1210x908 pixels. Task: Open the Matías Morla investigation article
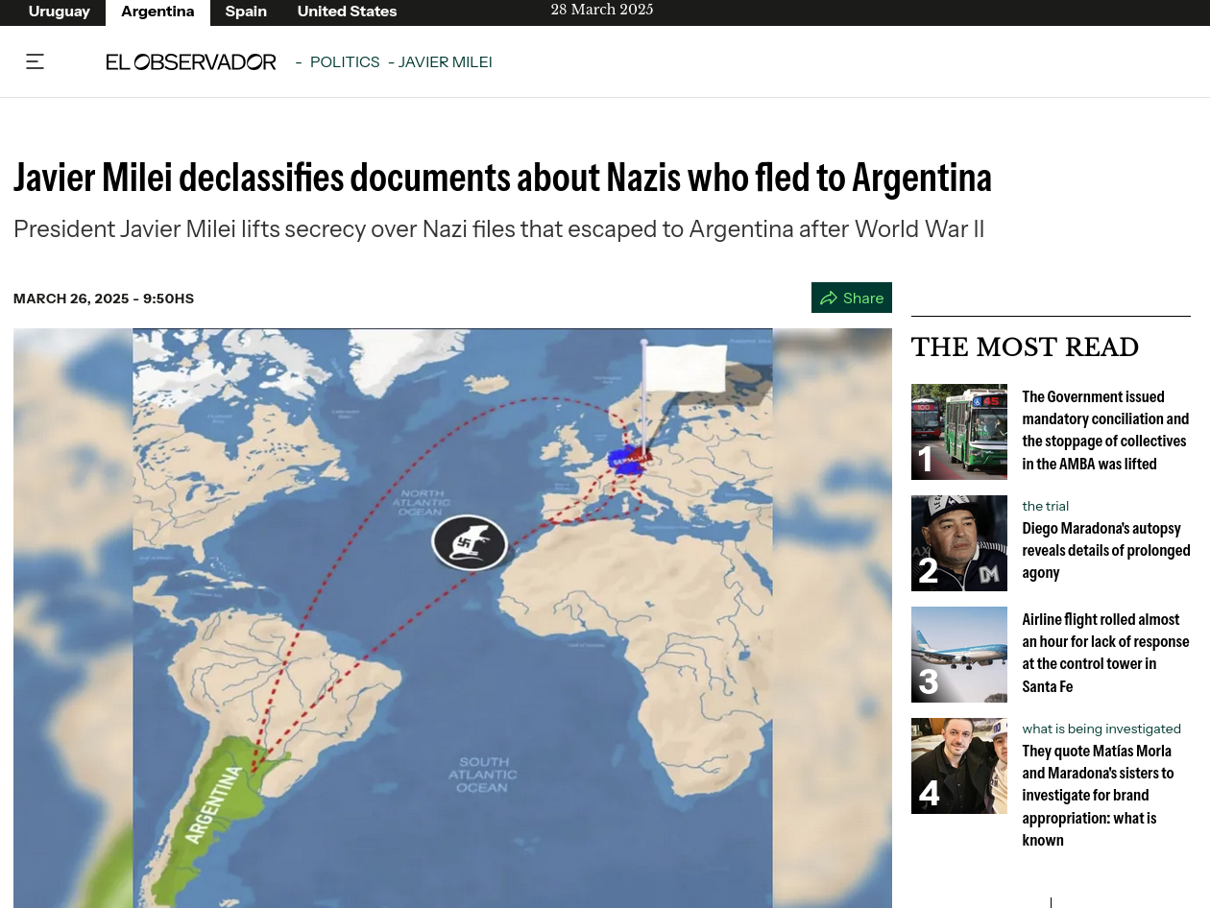[x=1098, y=795]
